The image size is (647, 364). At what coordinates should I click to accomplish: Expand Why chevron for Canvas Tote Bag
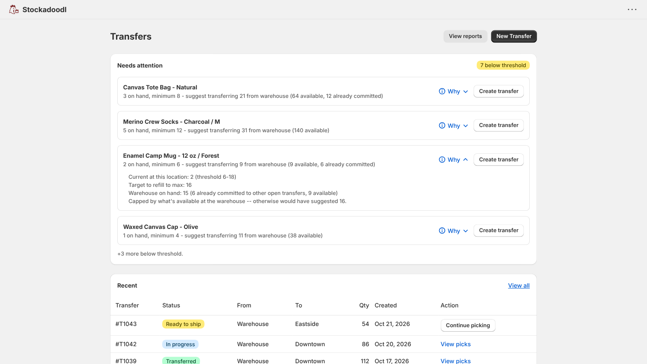[465, 91]
